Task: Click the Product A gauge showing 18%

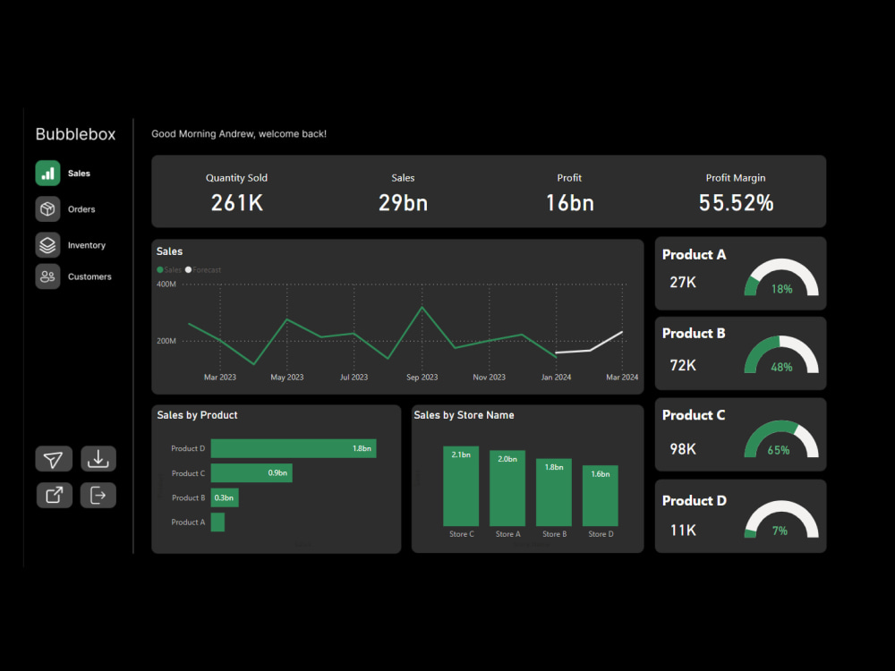Action: pos(780,279)
